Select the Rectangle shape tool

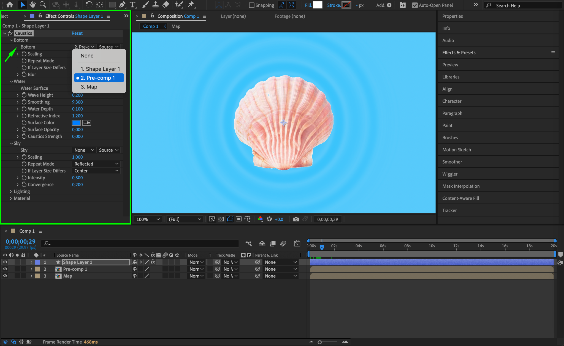[x=112, y=4]
